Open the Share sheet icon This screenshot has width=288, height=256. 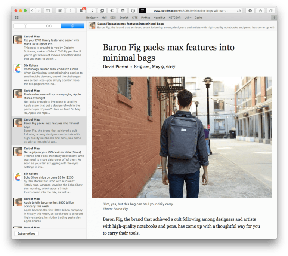[260, 11]
